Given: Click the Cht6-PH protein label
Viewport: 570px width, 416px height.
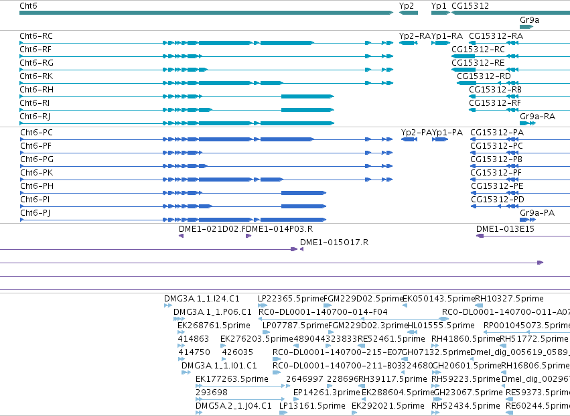Looking at the screenshot, I should (x=37, y=186).
